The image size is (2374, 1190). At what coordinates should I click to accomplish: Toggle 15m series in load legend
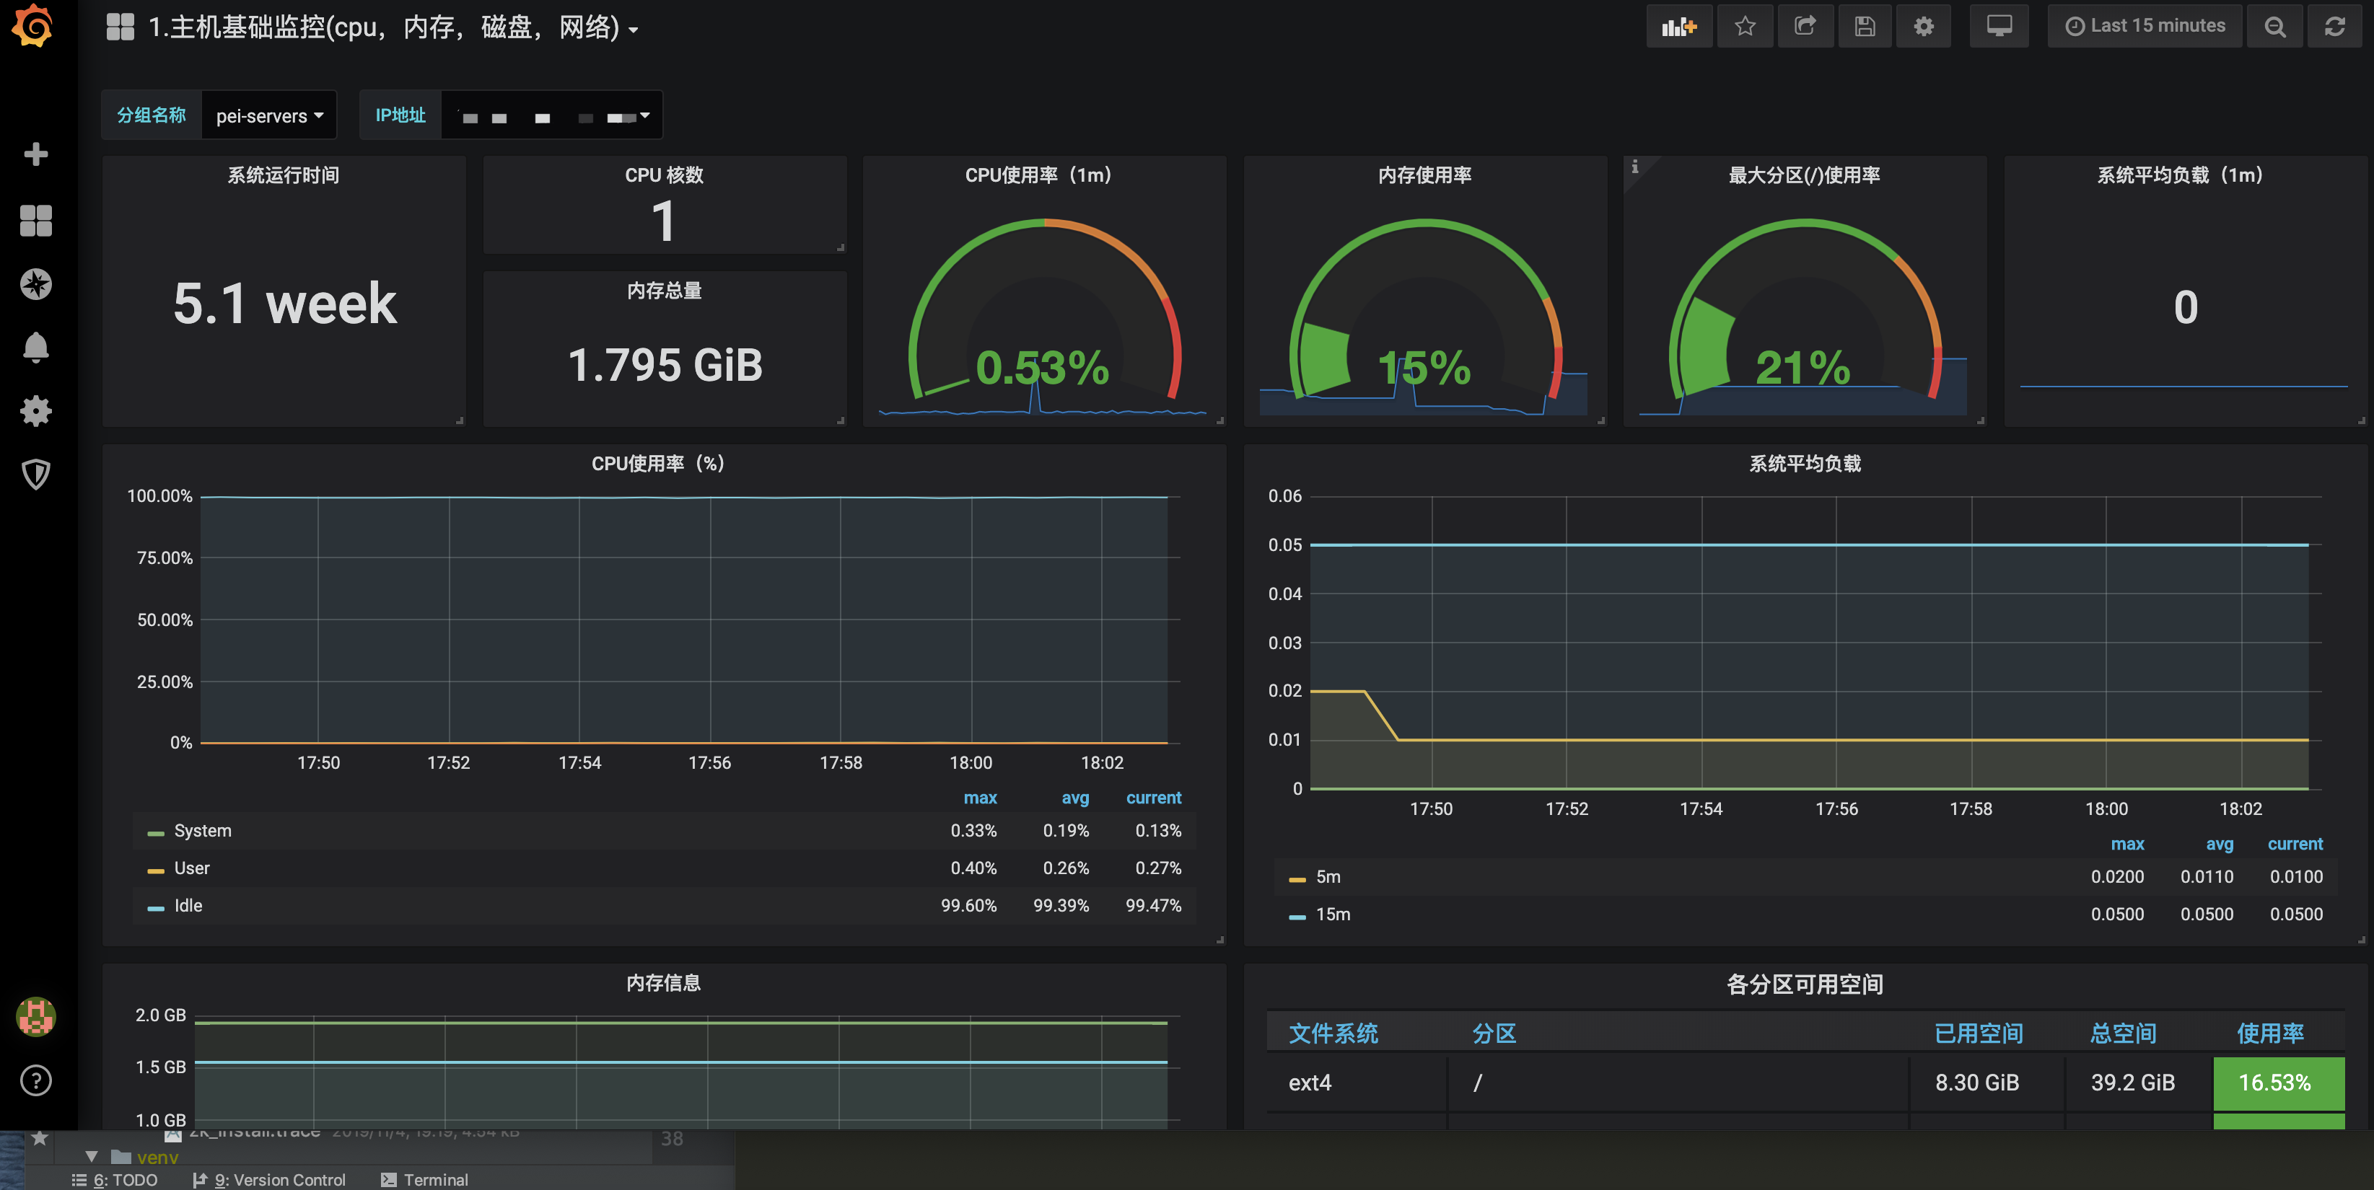click(x=1333, y=914)
